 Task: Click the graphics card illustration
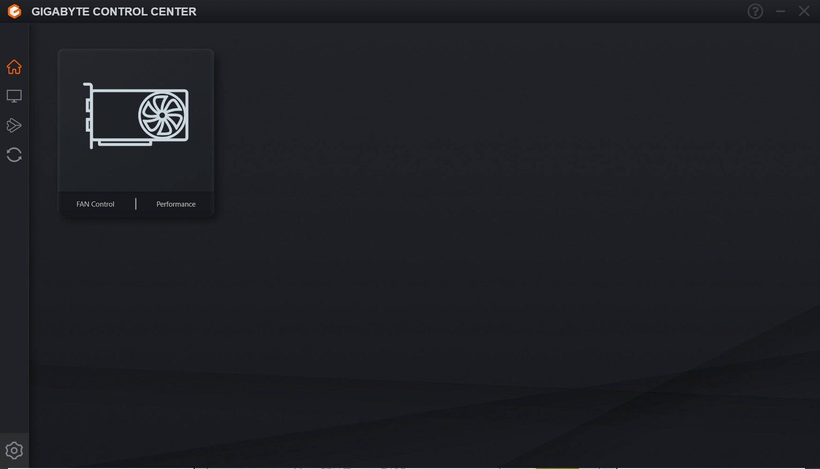point(136,116)
